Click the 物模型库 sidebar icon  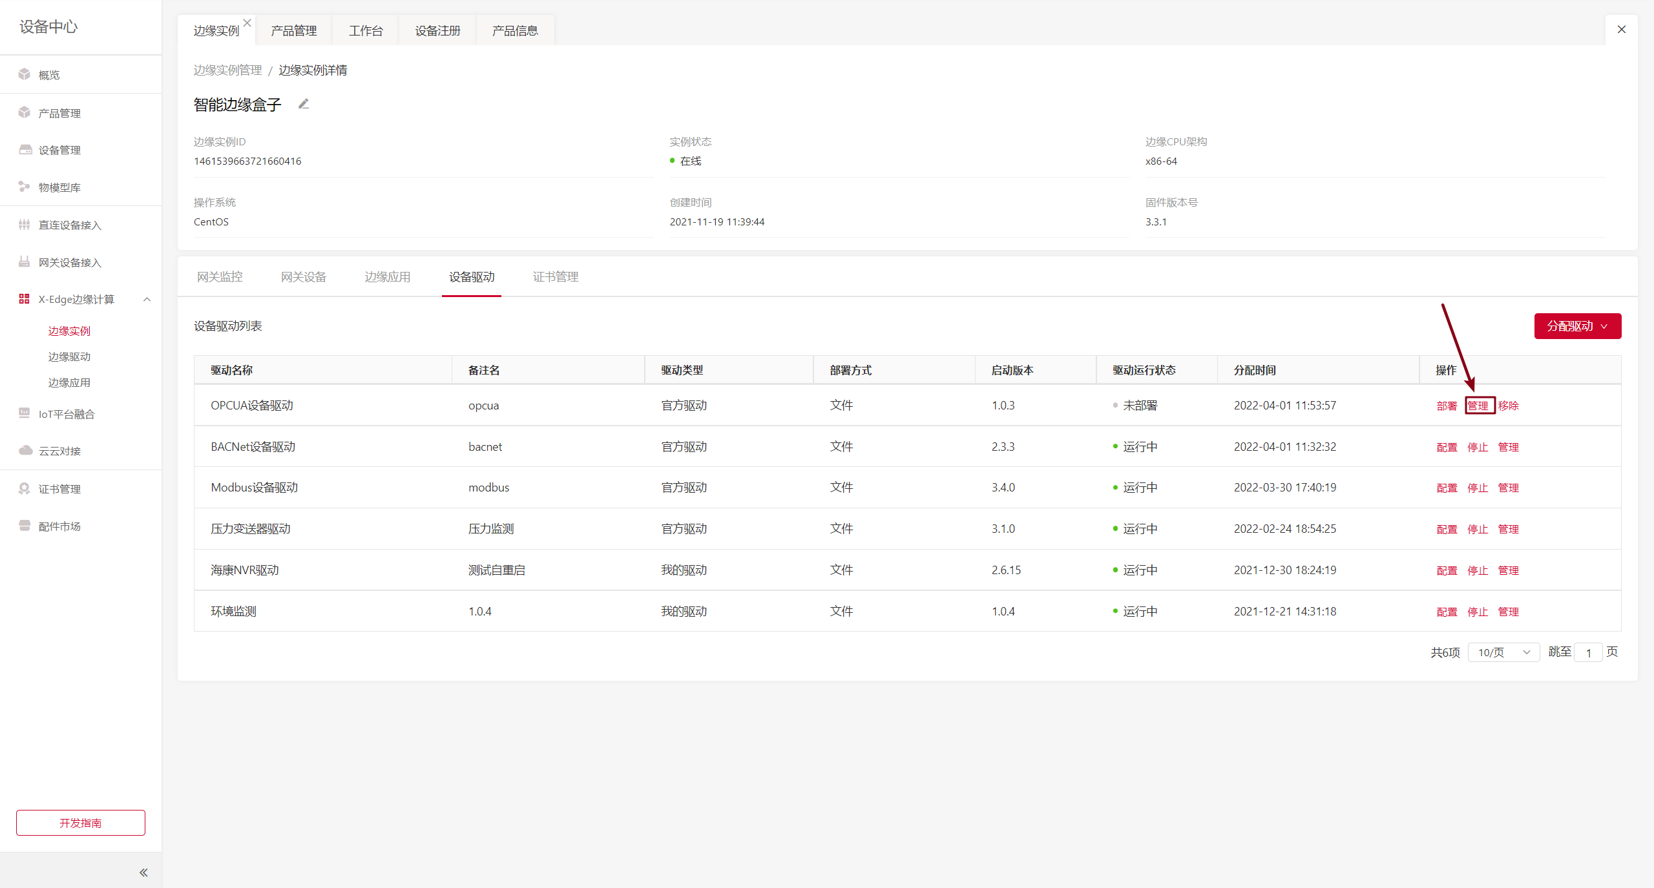click(25, 187)
